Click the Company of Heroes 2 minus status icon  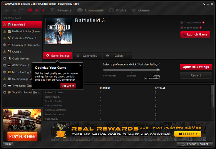click(x=5, y=45)
